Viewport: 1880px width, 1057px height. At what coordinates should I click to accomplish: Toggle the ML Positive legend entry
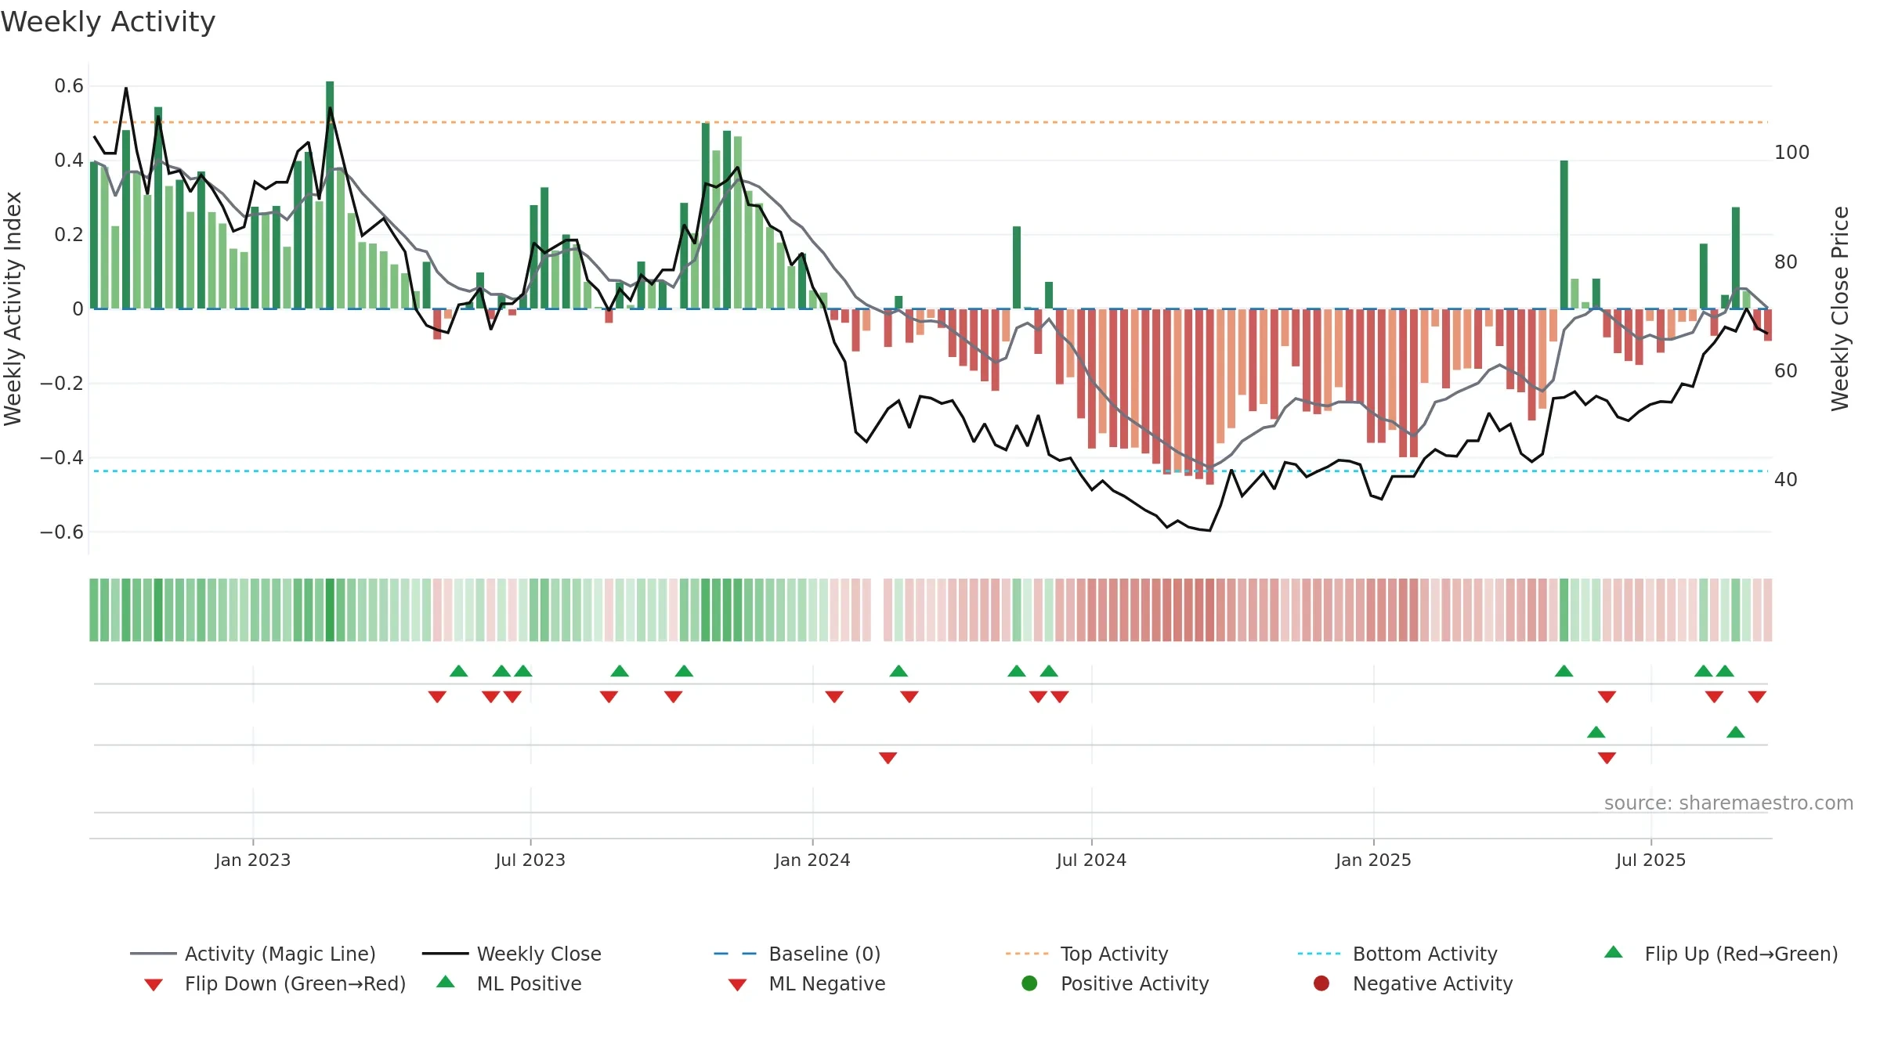tap(509, 983)
